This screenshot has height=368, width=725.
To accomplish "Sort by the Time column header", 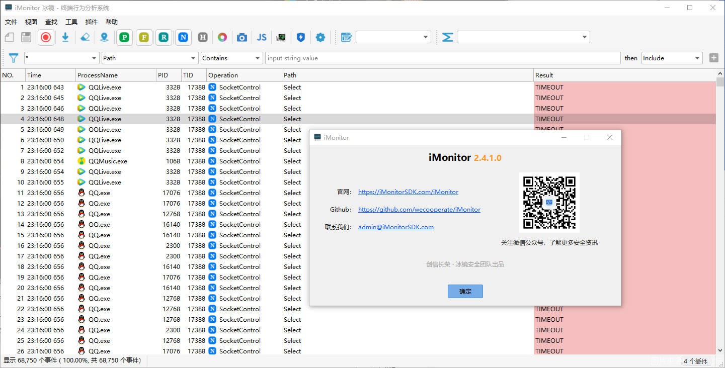I will (50, 75).
